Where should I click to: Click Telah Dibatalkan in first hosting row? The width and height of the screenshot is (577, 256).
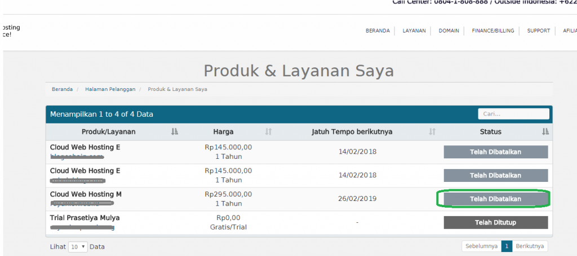495,152
